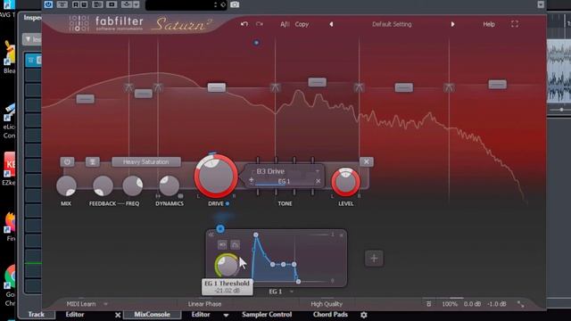Click the Write automation W button

coord(84,4)
